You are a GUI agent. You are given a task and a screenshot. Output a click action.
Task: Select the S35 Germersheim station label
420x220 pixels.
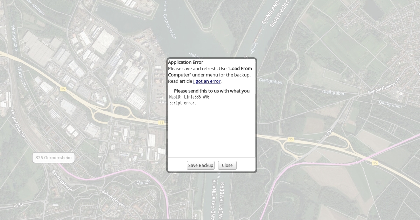54,158
